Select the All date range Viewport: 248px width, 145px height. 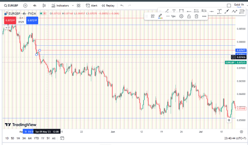coord(54,138)
